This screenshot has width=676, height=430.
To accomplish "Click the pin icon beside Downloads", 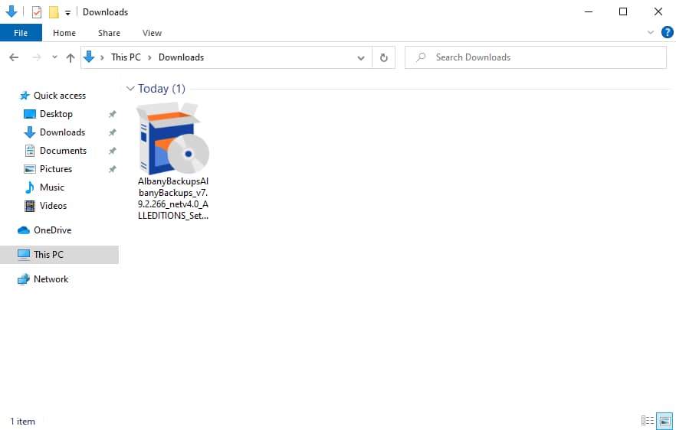I will (112, 132).
